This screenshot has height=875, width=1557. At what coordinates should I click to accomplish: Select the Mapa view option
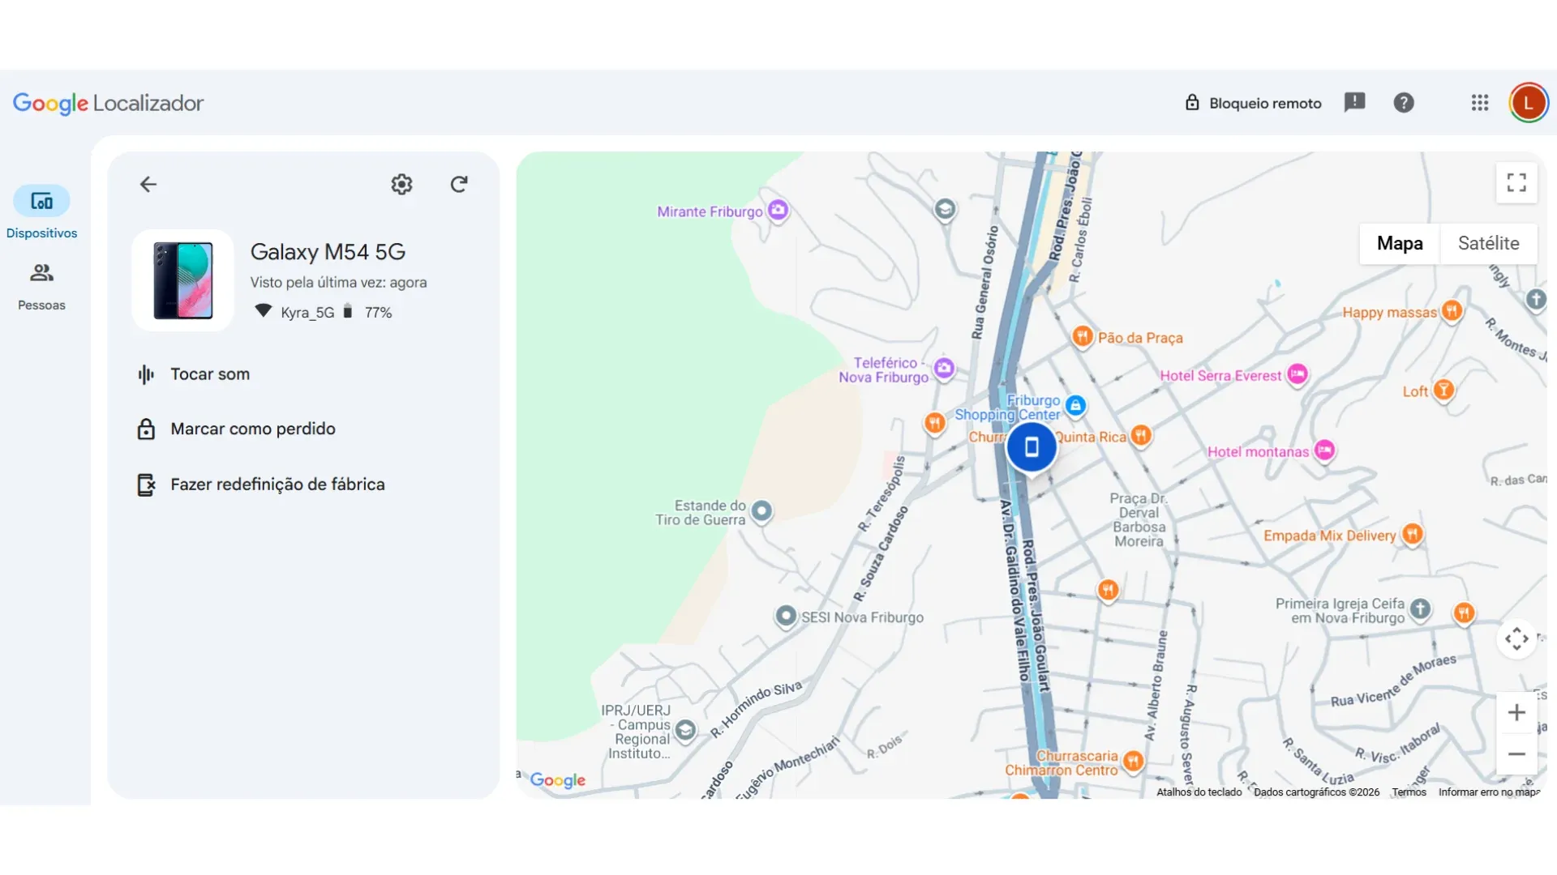(1400, 244)
